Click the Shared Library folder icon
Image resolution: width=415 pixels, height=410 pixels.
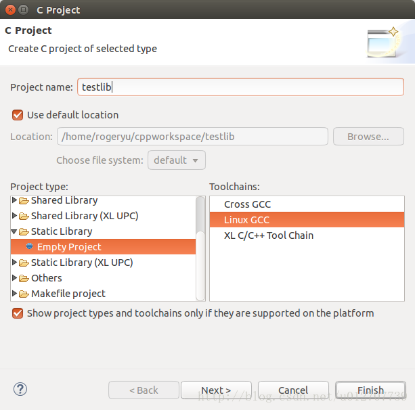24,201
